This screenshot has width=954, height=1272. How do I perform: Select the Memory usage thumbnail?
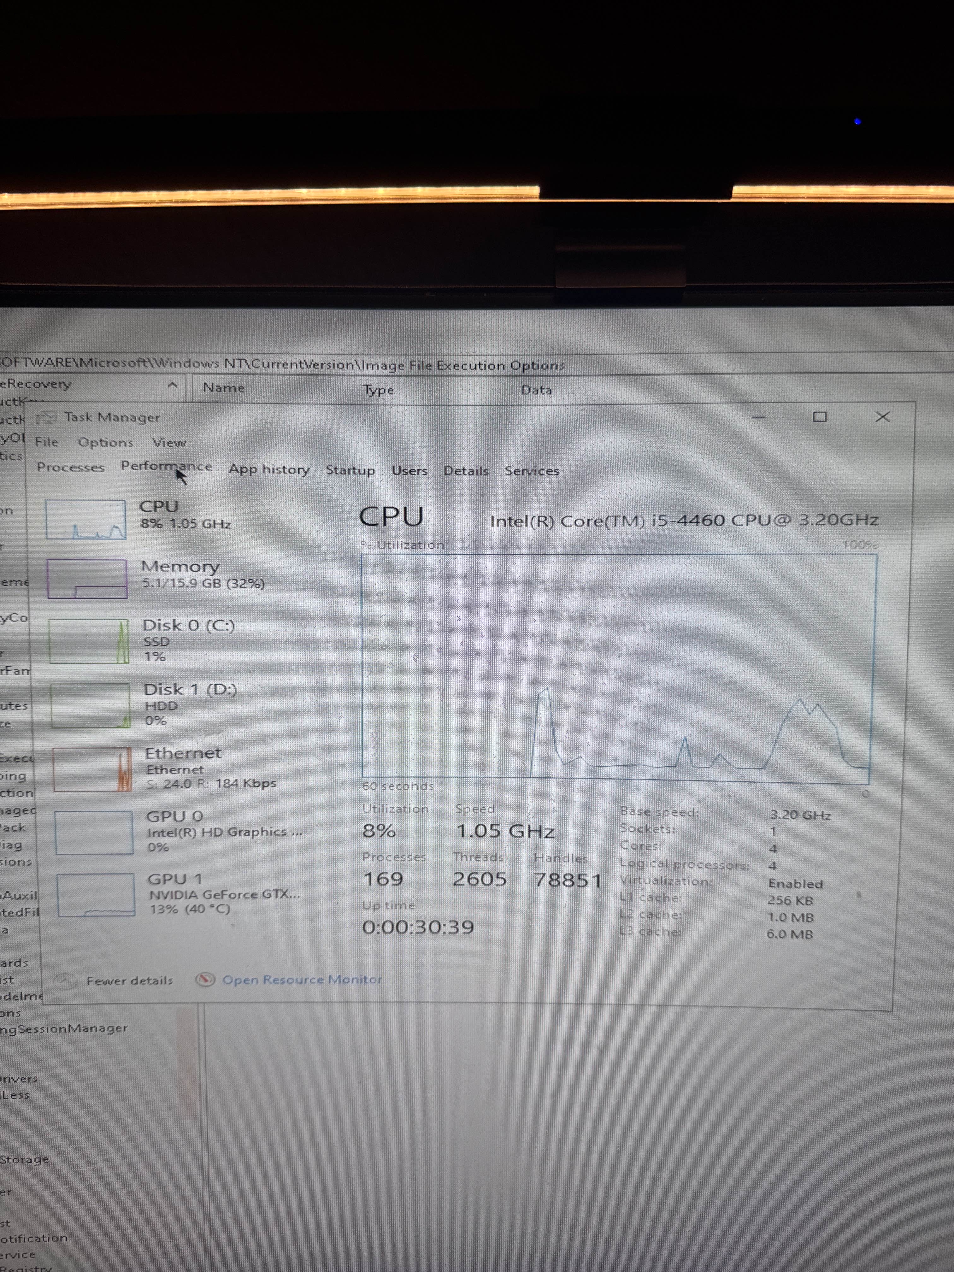[87, 579]
